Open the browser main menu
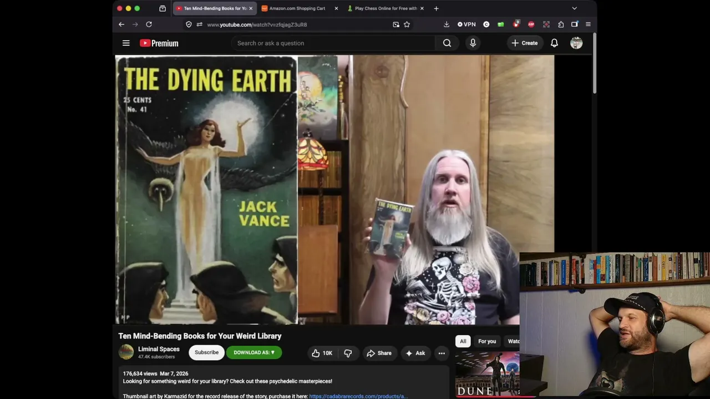This screenshot has width=710, height=399. pos(588,24)
